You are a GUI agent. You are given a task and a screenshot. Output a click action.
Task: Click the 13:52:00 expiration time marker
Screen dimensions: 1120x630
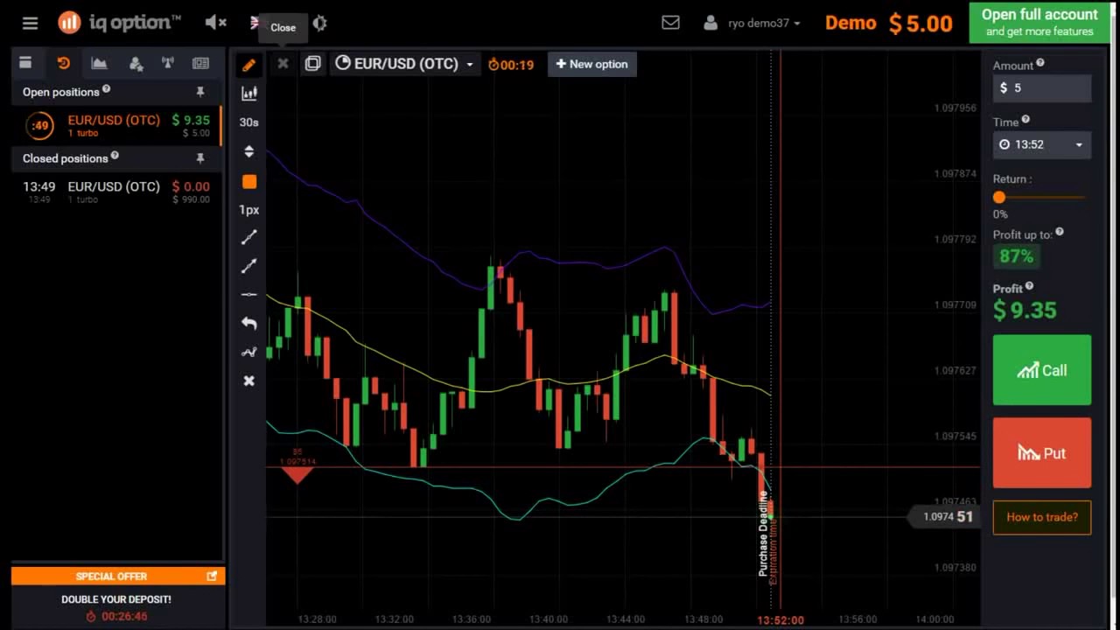pos(780,619)
